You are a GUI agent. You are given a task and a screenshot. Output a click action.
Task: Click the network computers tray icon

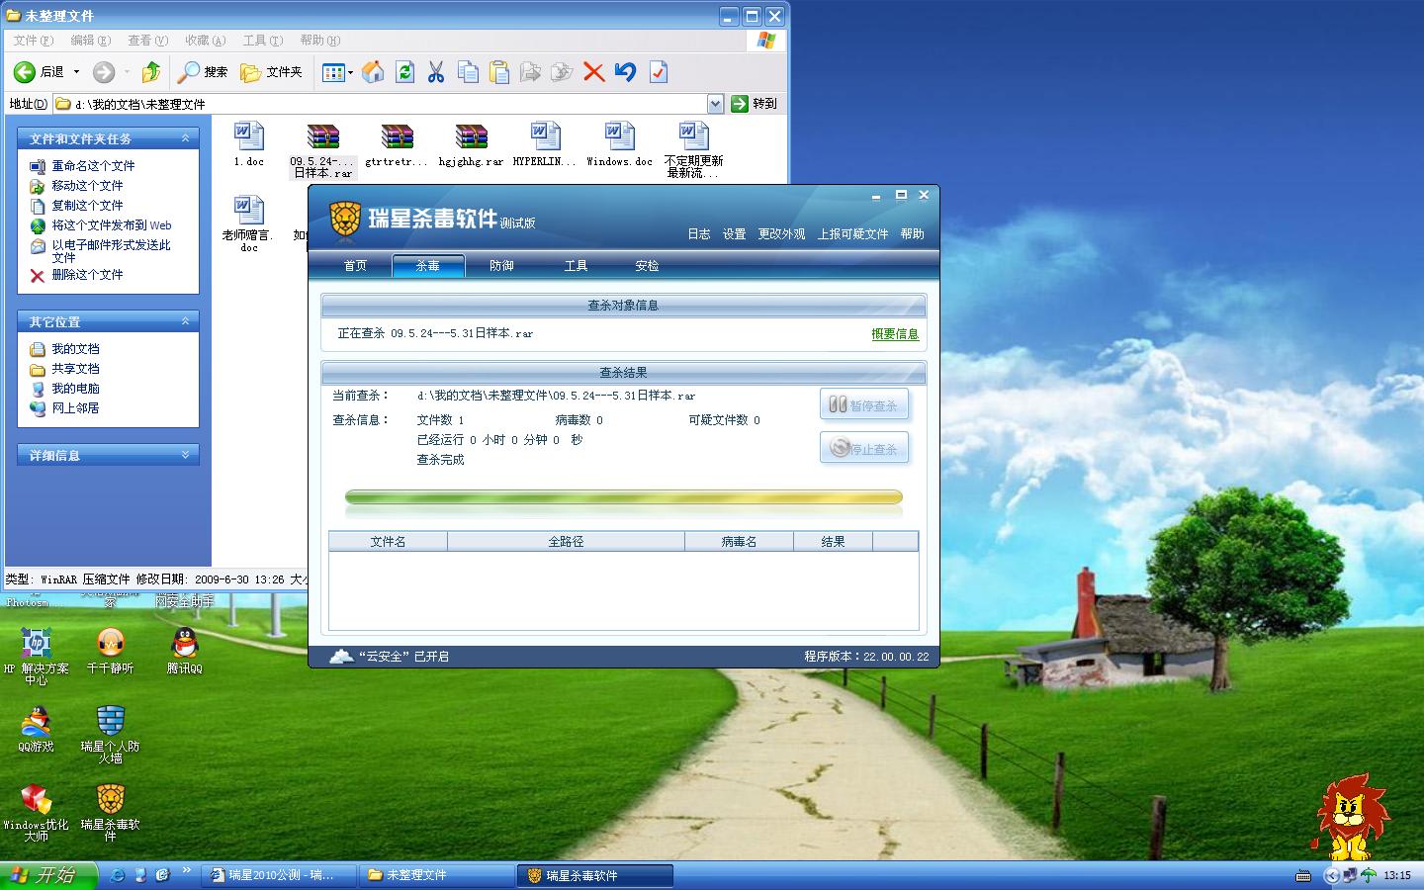pos(1350,875)
